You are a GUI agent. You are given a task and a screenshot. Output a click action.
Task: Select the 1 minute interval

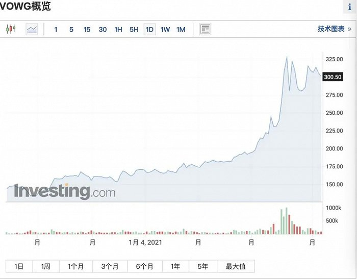click(x=56, y=29)
